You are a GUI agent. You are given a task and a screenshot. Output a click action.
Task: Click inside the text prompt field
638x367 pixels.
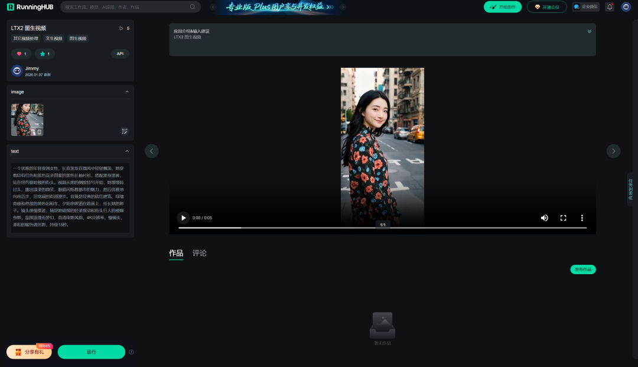70,198
